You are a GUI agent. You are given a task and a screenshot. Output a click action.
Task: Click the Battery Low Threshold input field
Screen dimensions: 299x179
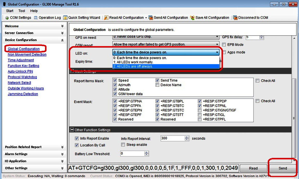tap(132, 153)
